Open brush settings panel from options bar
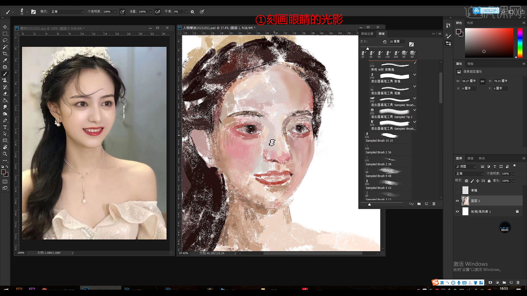This screenshot has height=296, width=527. point(33,12)
